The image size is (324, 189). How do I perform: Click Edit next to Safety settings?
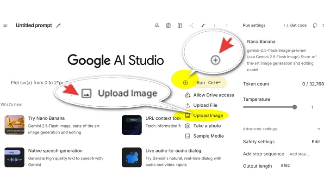pyautogui.click(x=316, y=142)
